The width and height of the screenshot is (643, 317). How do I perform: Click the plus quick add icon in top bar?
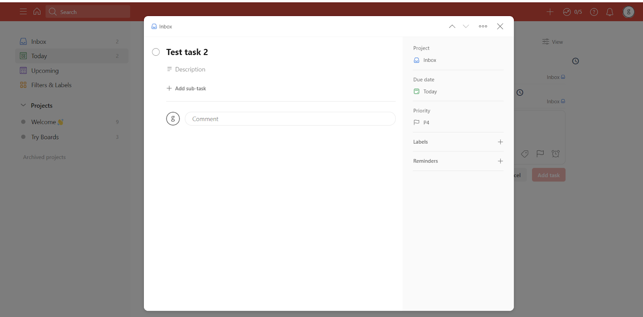pyautogui.click(x=550, y=12)
